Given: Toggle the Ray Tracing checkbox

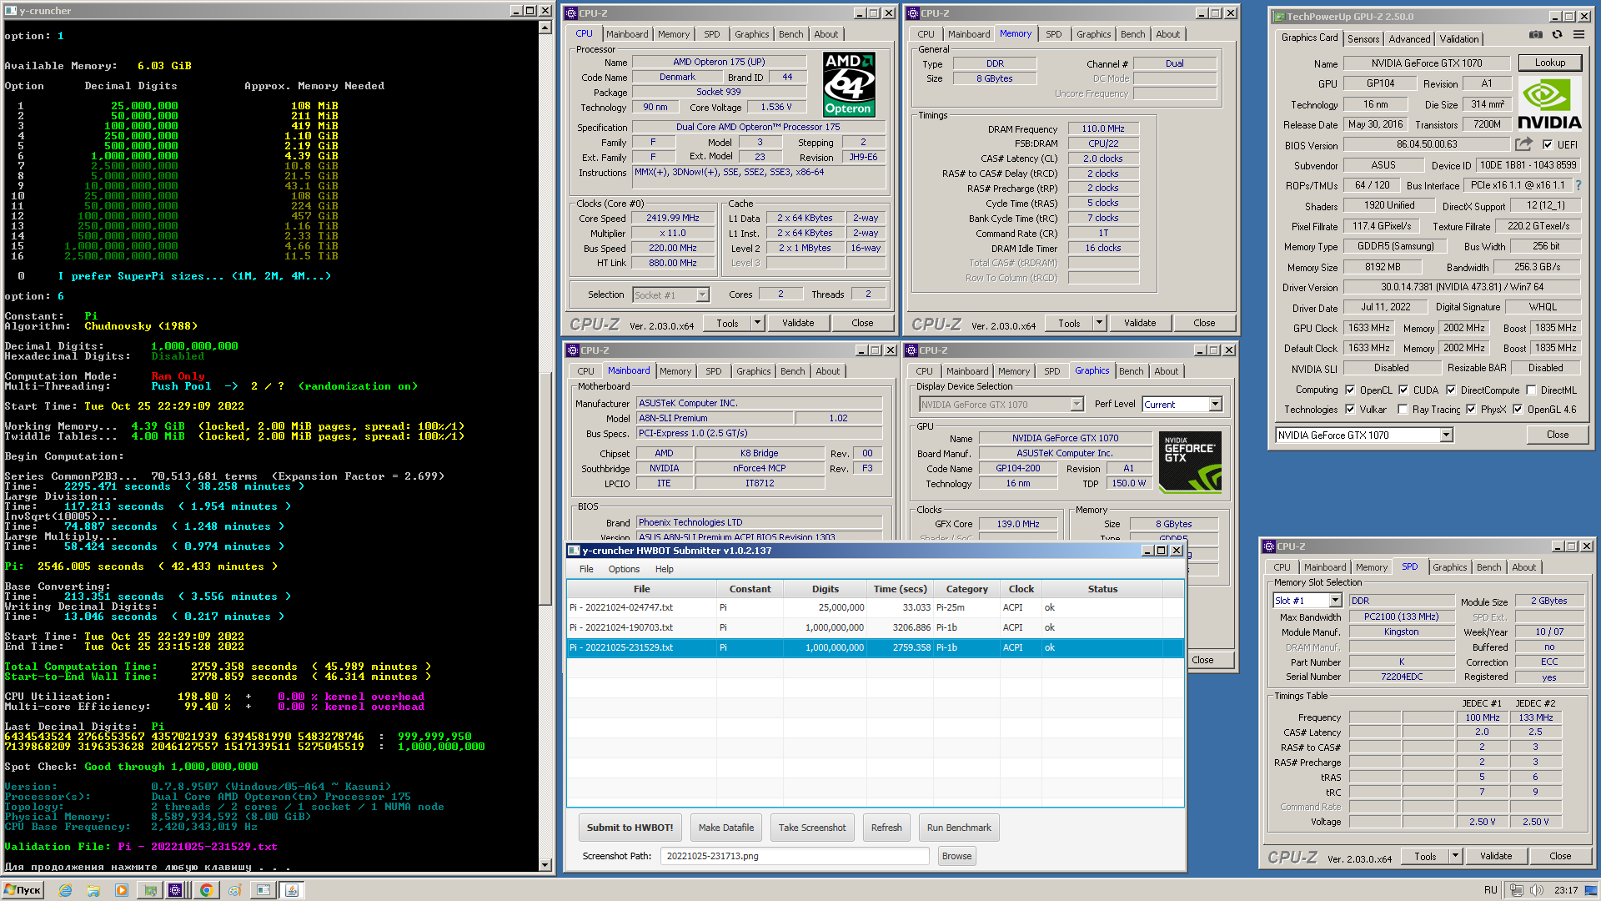Looking at the screenshot, I should click(x=1403, y=409).
